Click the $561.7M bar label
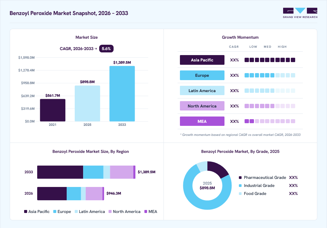Image resolution: width=327 pixels, height=228 pixels. 53,95
